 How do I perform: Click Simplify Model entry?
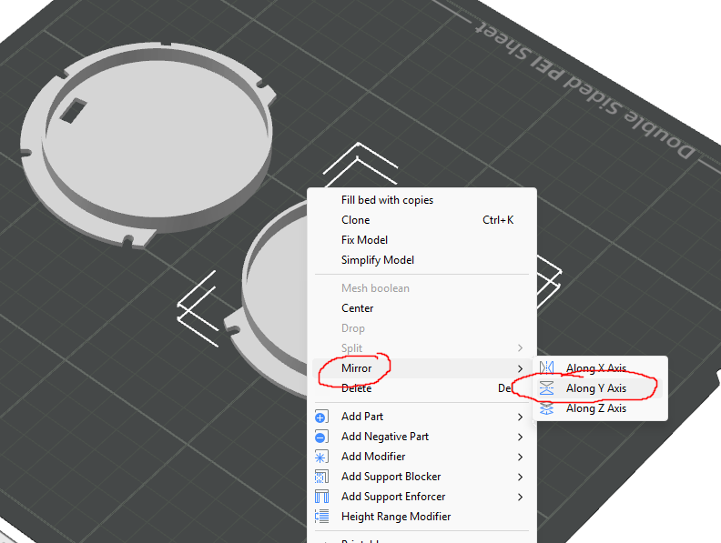pos(377,260)
